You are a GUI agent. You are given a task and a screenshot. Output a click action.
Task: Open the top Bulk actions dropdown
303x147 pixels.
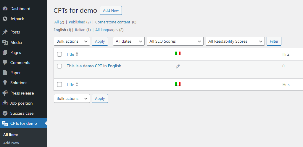click(72, 41)
